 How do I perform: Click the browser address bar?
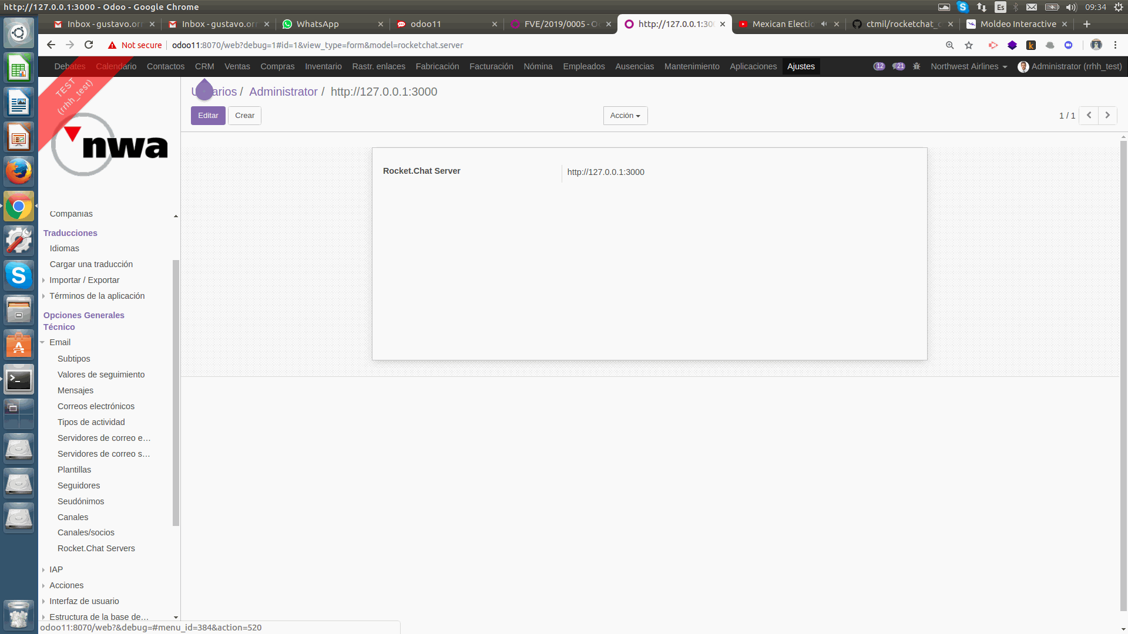click(552, 45)
